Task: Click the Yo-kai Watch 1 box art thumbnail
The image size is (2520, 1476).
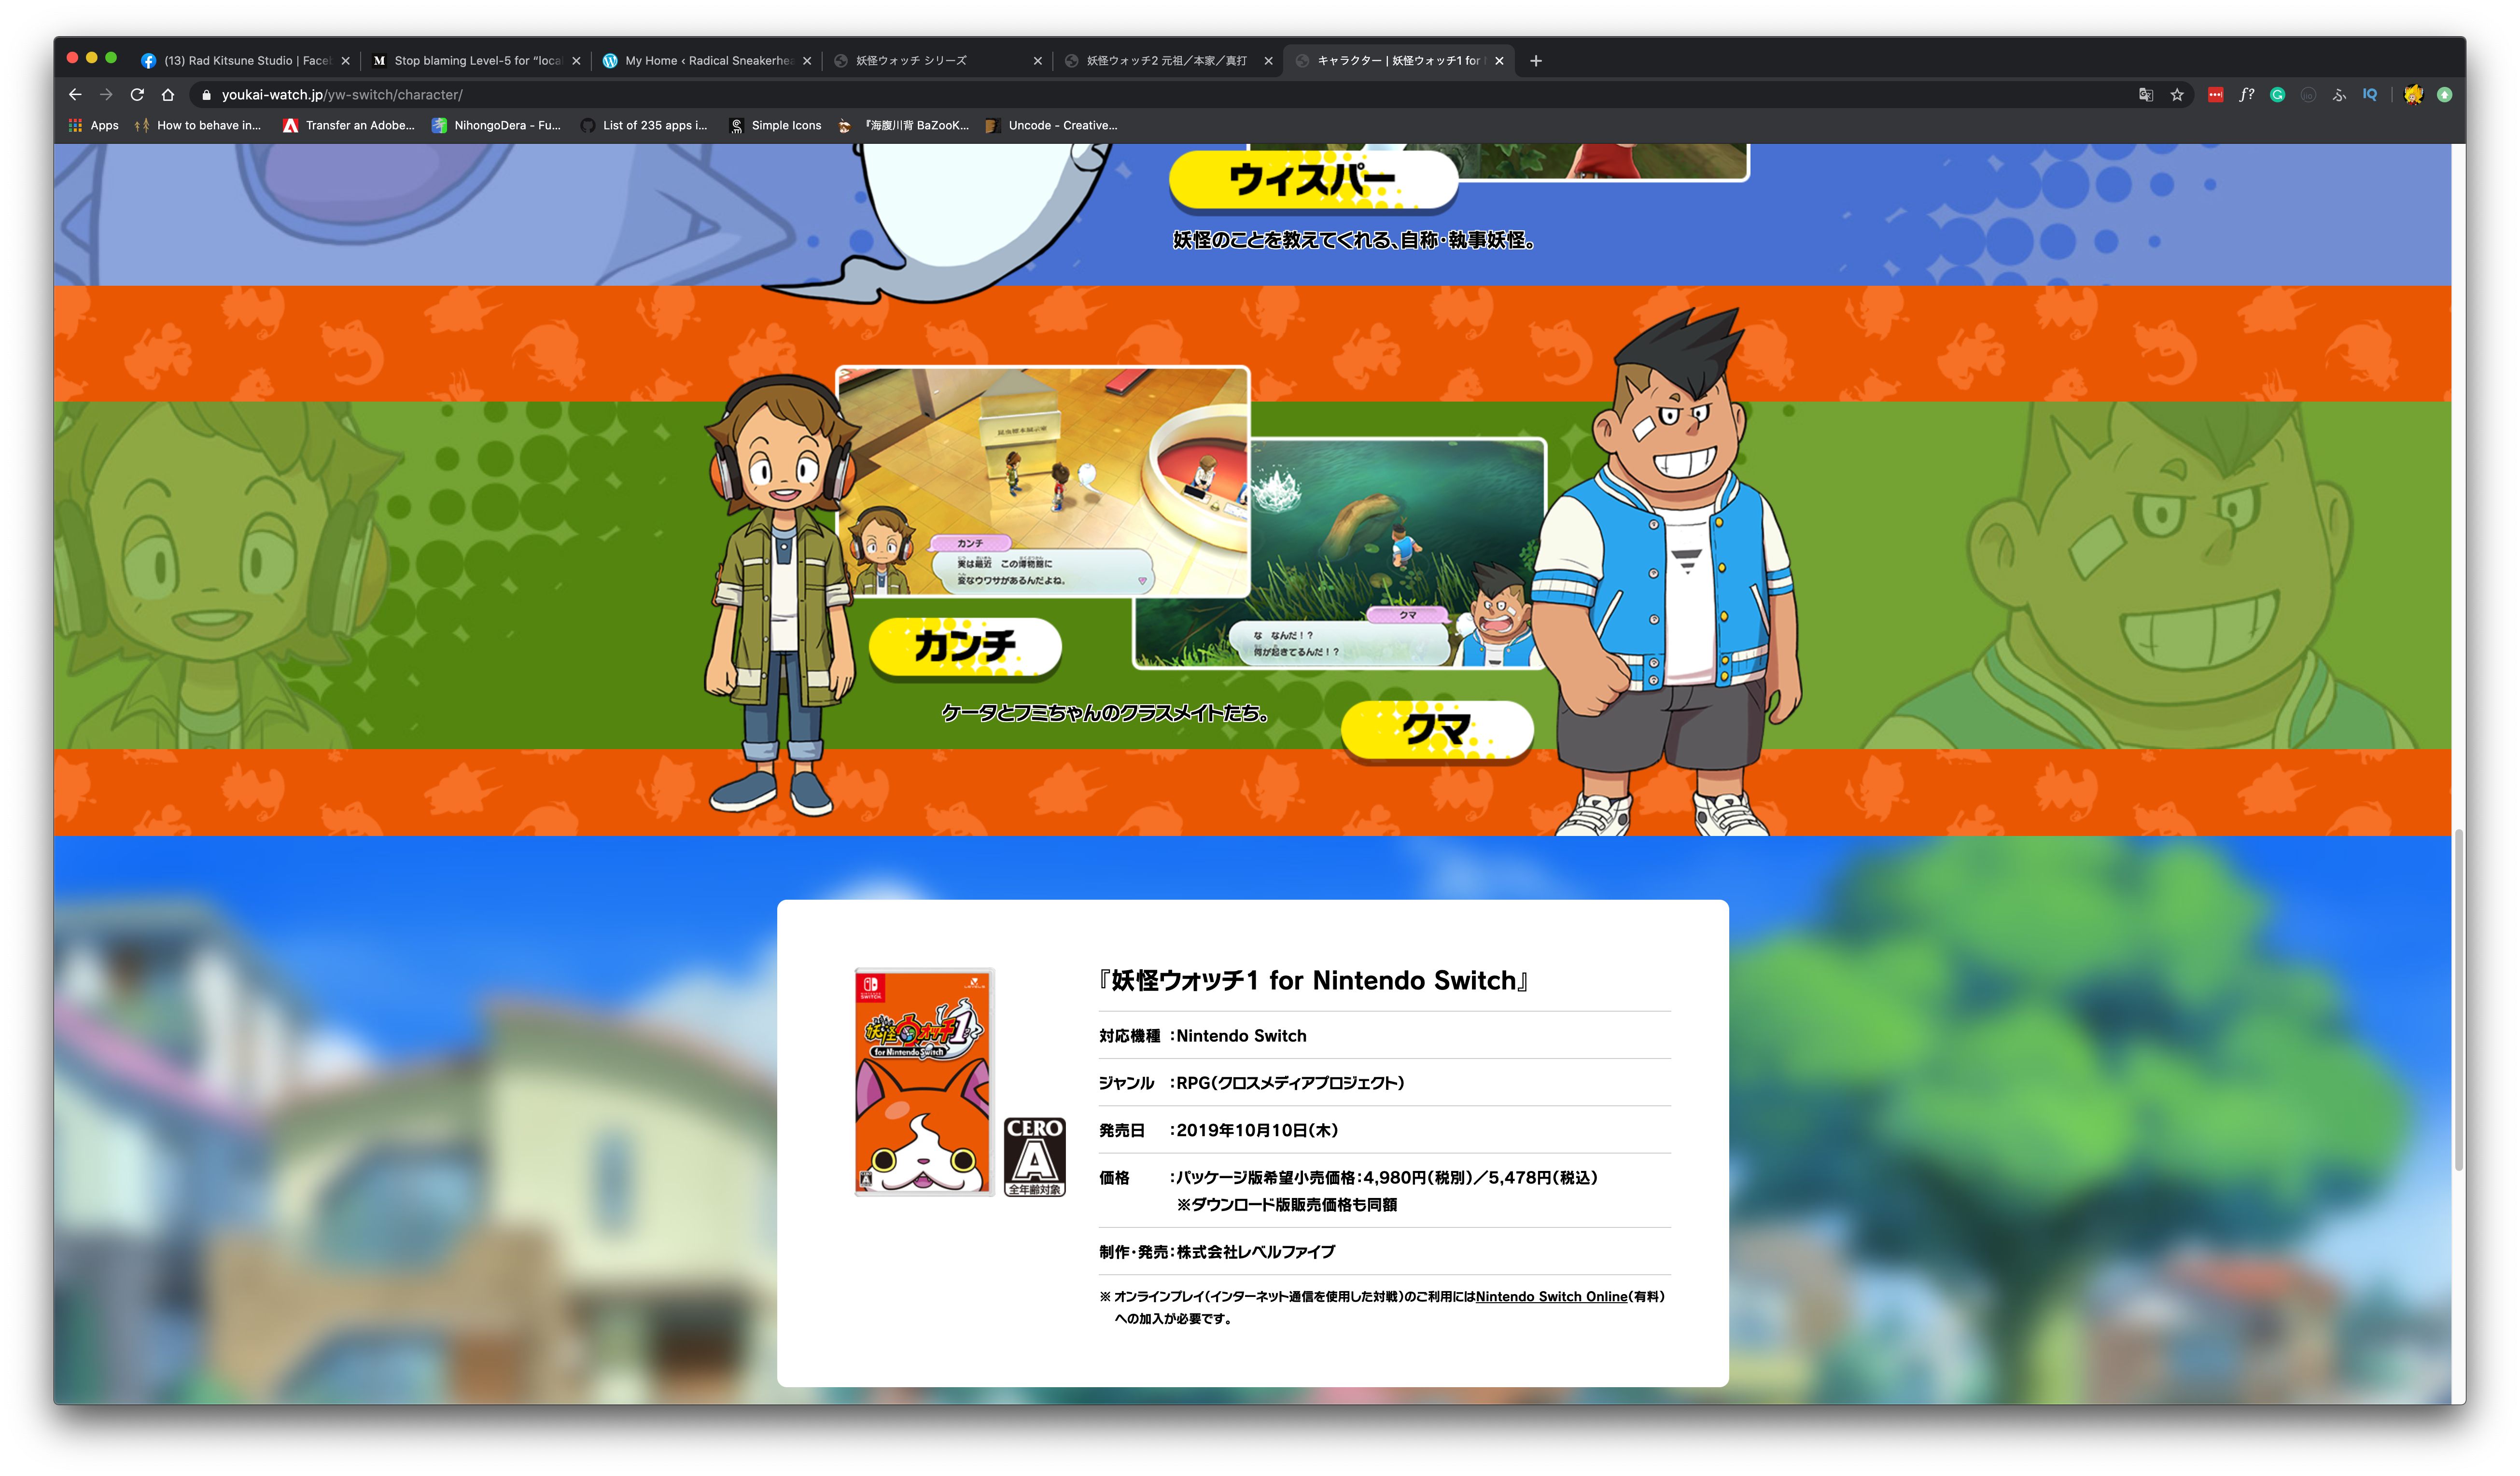Action: (x=923, y=1081)
